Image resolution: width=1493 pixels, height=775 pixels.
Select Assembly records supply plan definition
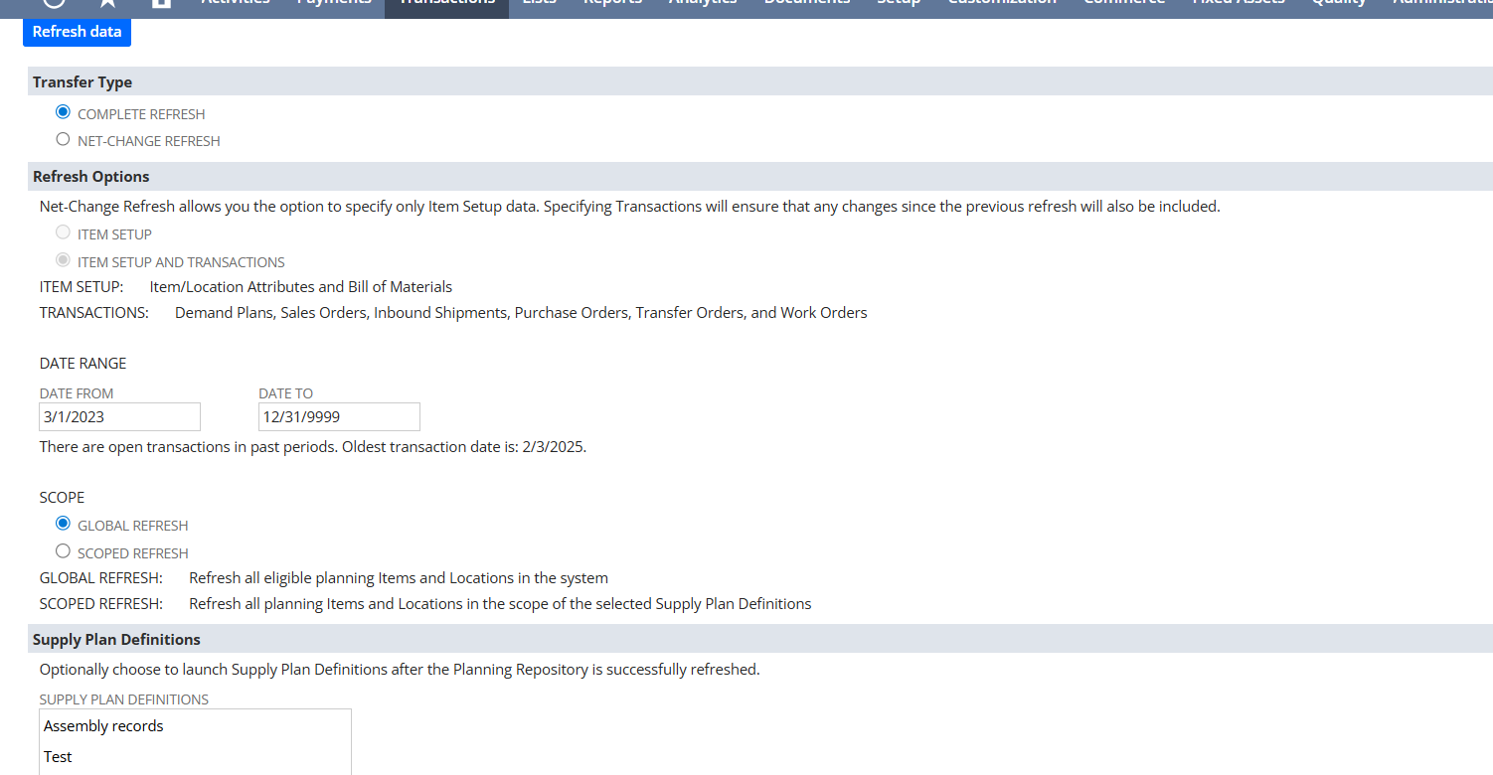[103, 726]
